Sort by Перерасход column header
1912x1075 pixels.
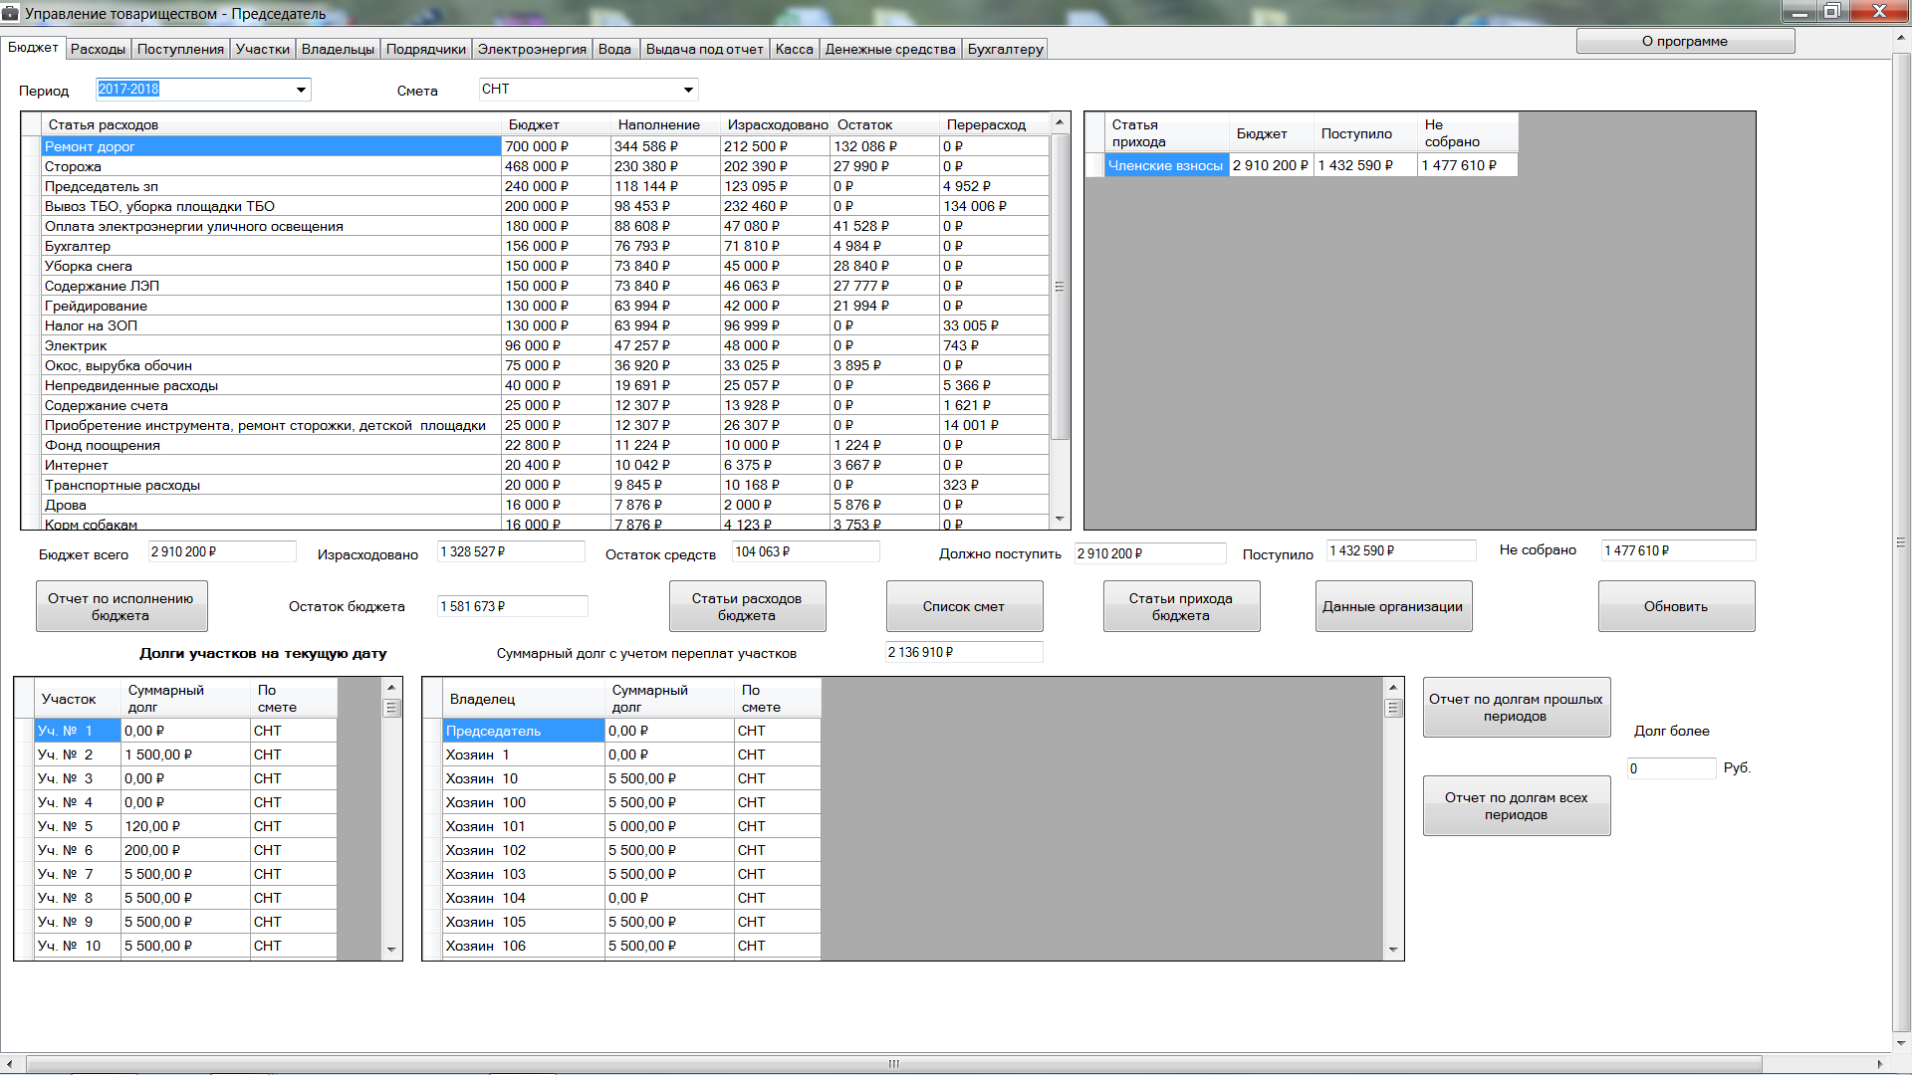986,124
